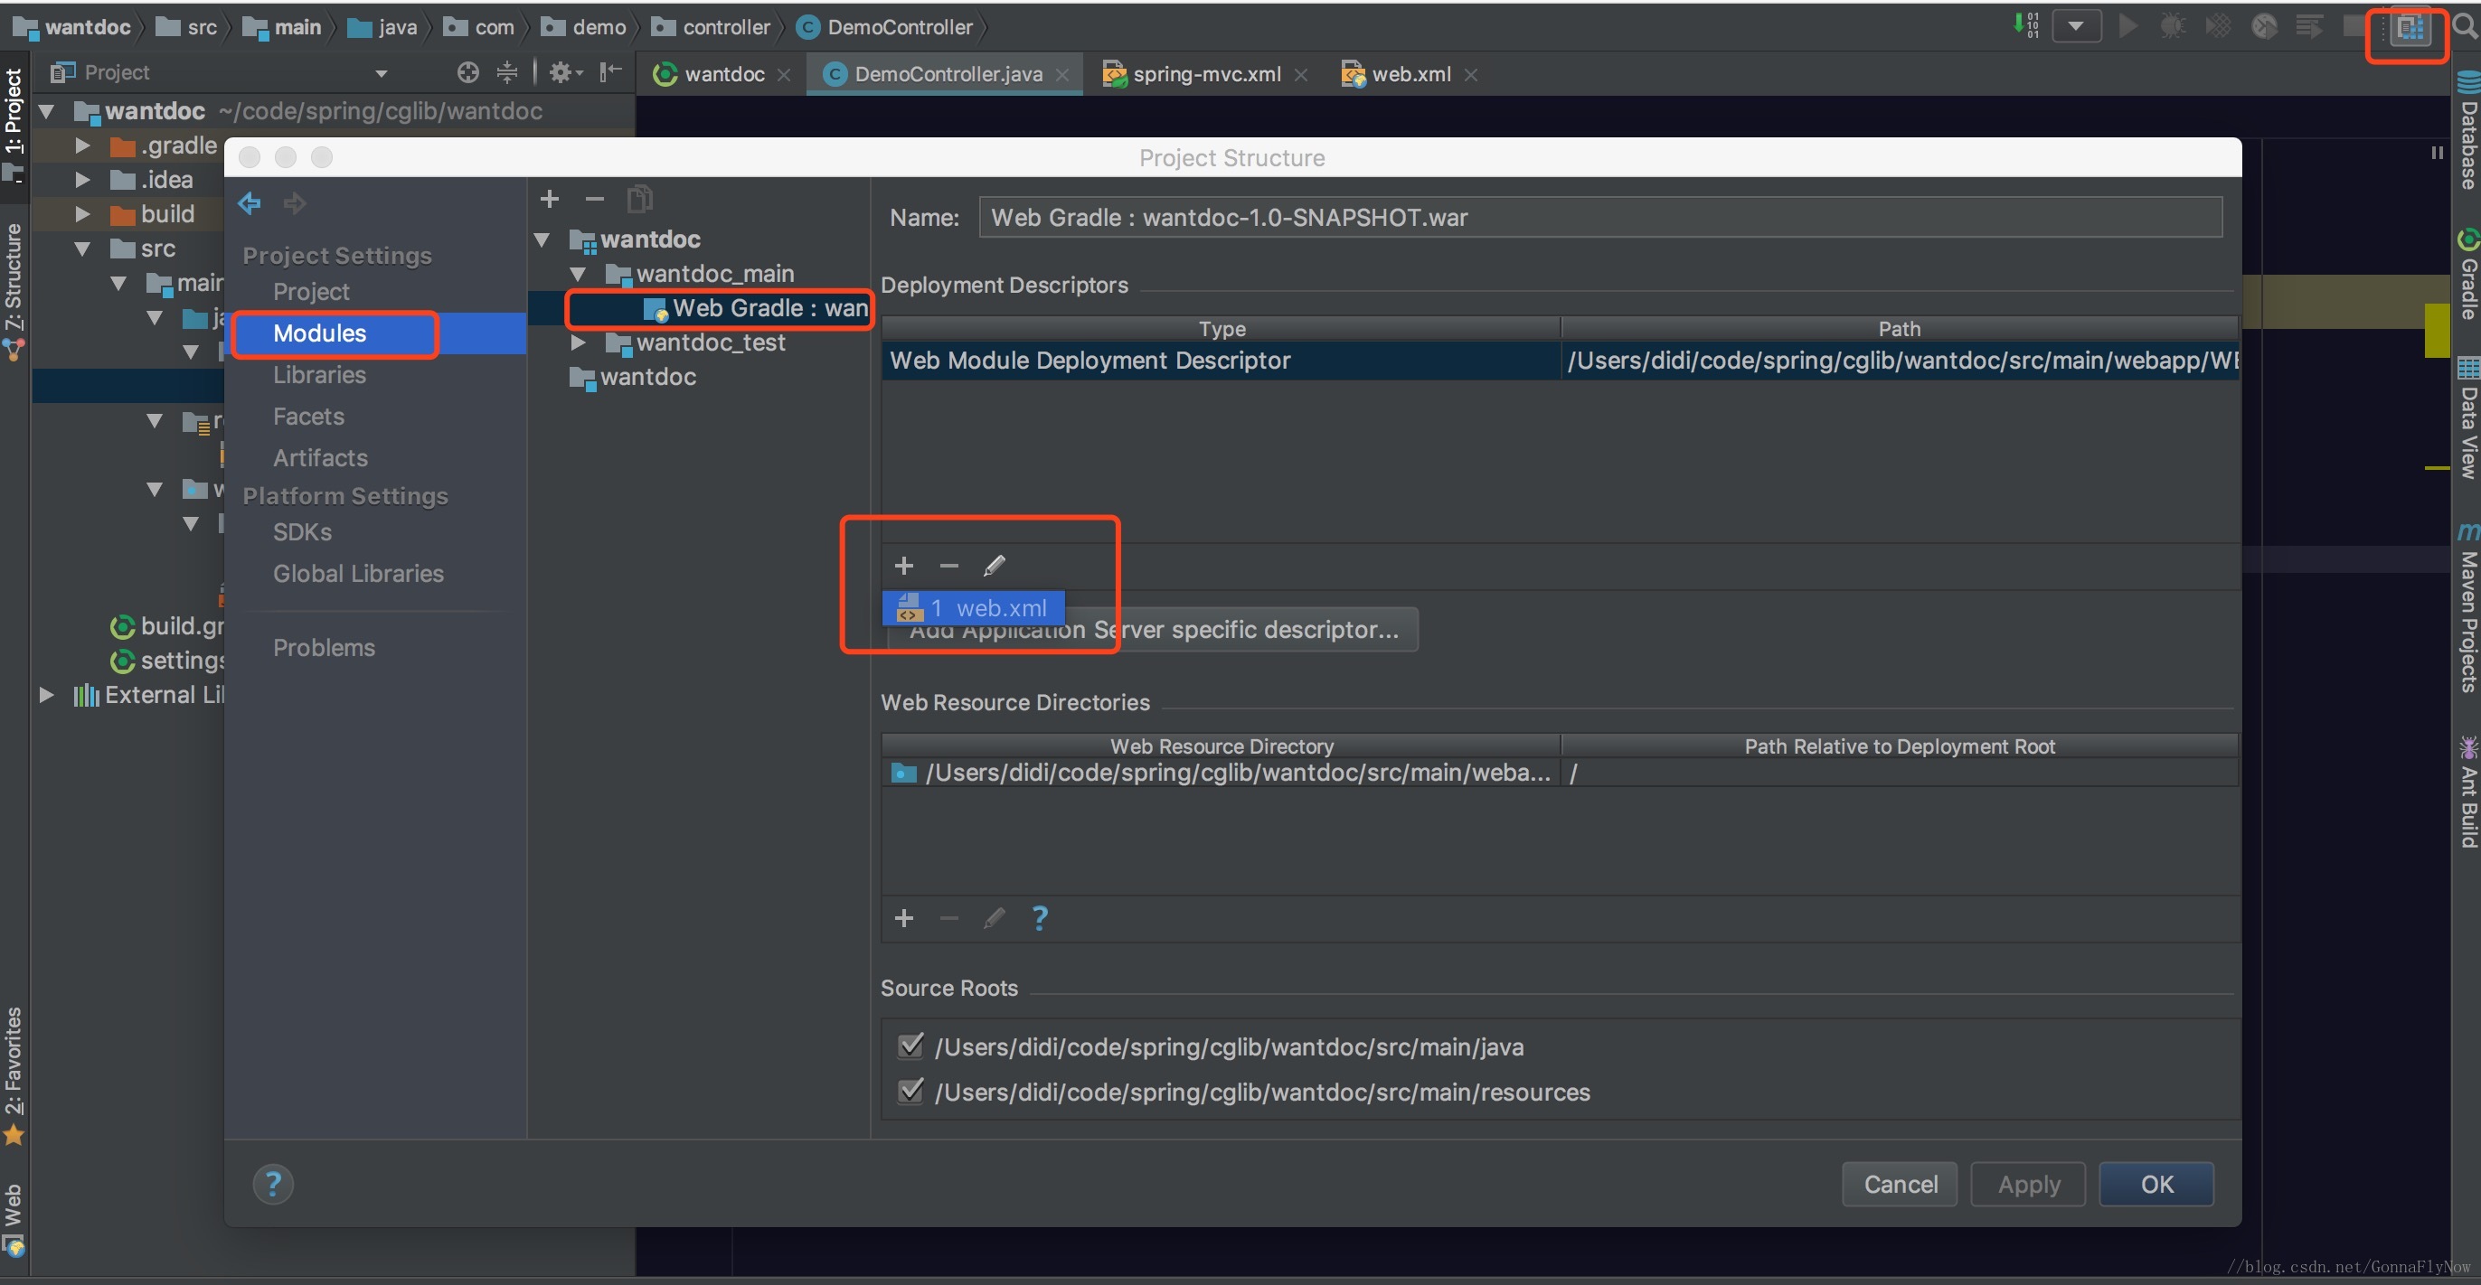Open gear settings in Project panel
Image resolution: width=2481 pixels, height=1285 pixels.
(564, 72)
